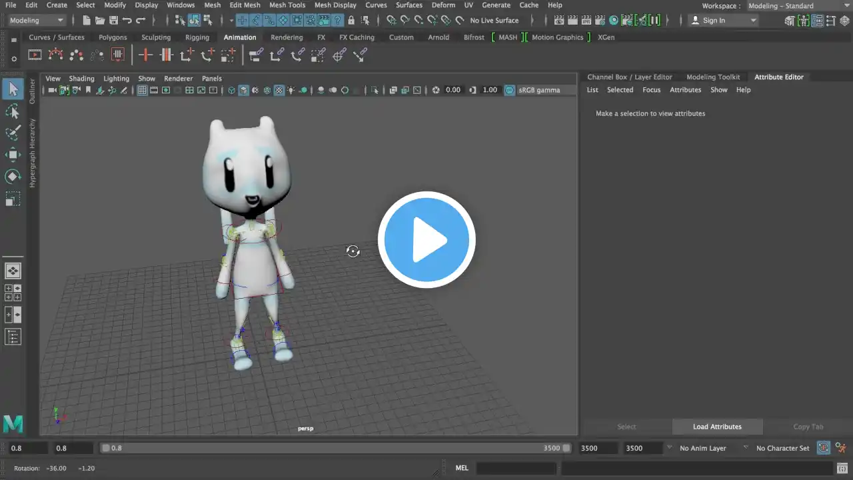Choose the Rotate tool in the toolbox
853x480 pixels.
coord(13,177)
